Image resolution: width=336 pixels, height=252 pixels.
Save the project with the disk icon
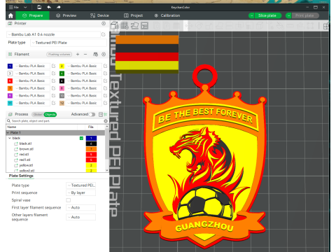(39, 7)
